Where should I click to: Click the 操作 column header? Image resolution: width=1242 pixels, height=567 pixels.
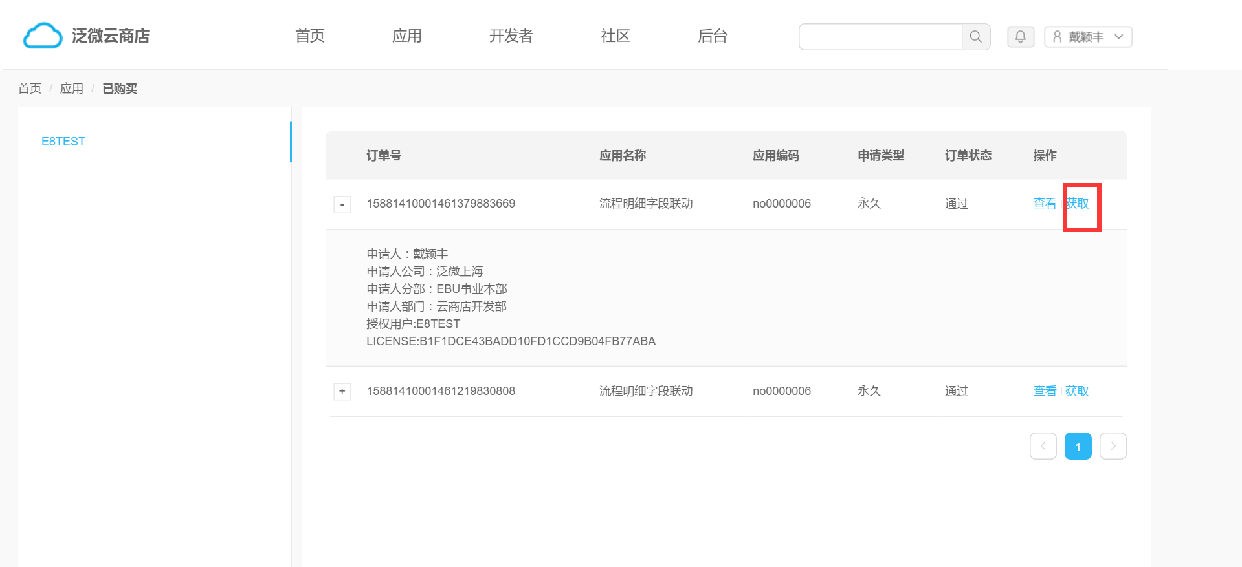tap(1045, 155)
